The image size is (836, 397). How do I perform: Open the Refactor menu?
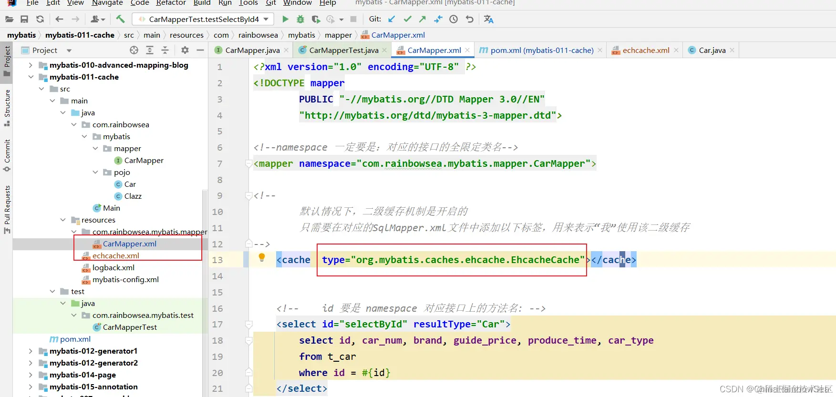point(171,3)
